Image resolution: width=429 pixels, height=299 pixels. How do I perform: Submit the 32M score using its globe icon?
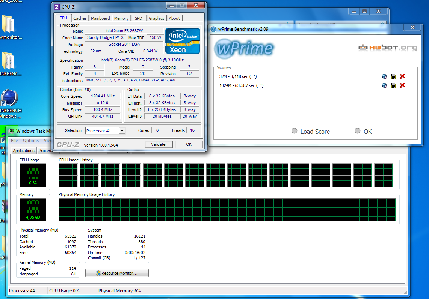pyautogui.click(x=384, y=76)
